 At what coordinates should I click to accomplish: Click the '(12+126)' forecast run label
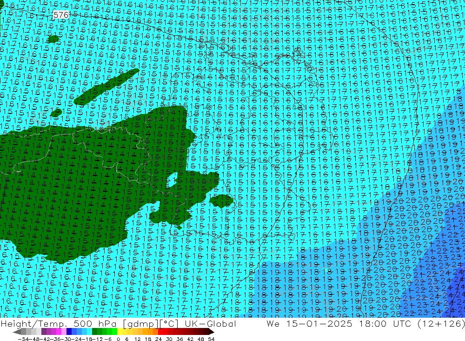pyautogui.click(x=441, y=324)
